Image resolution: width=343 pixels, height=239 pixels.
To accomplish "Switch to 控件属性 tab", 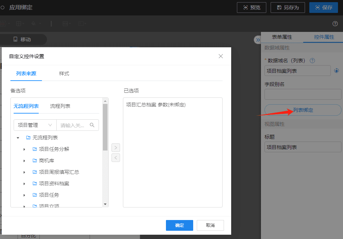I will tap(324, 37).
